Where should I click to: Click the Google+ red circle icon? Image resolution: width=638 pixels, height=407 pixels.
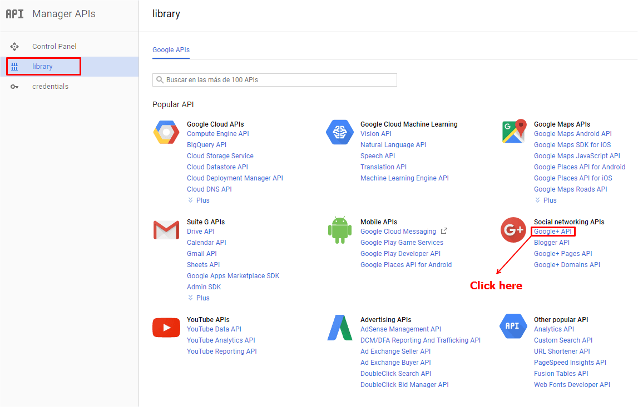(x=513, y=230)
